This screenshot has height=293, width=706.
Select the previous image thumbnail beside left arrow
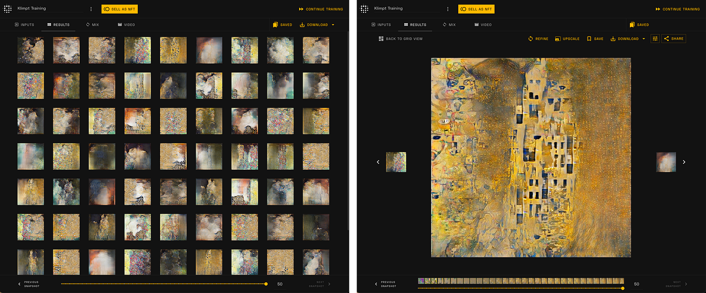click(396, 162)
